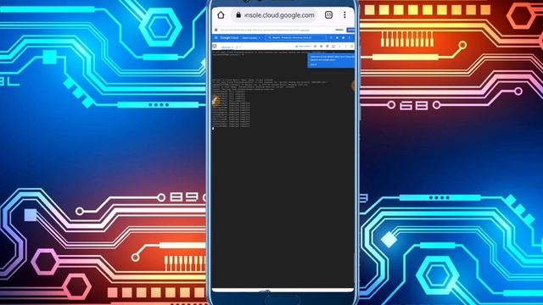Click the Open Editor button
This screenshot has width=543, height=305.
pyautogui.click(x=304, y=46)
